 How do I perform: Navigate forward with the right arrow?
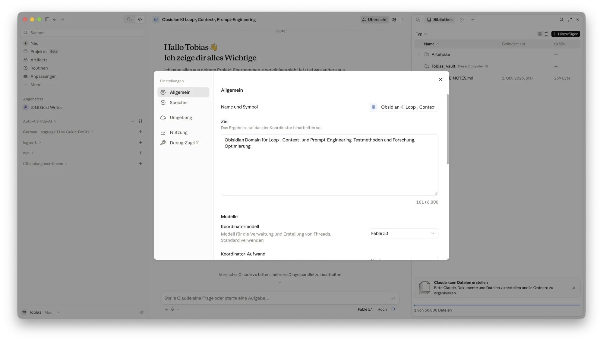tap(62, 19)
